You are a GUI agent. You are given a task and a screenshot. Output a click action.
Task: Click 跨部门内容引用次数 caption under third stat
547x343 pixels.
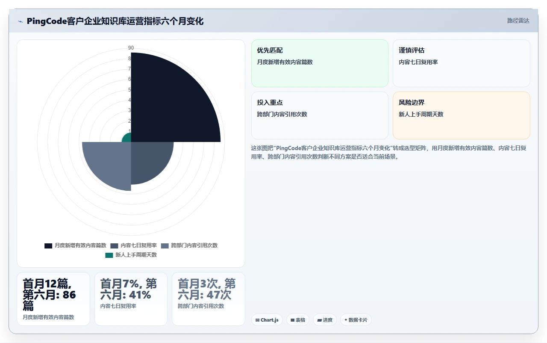pyautogui.click(x=201, y=306)
